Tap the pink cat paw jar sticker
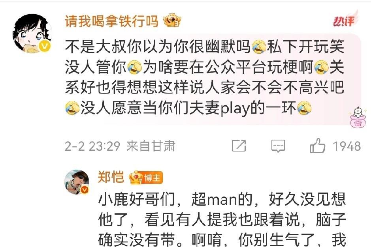The width and height of the screenshot is (371, 247). pyautogui.click(x=357, y=118)
